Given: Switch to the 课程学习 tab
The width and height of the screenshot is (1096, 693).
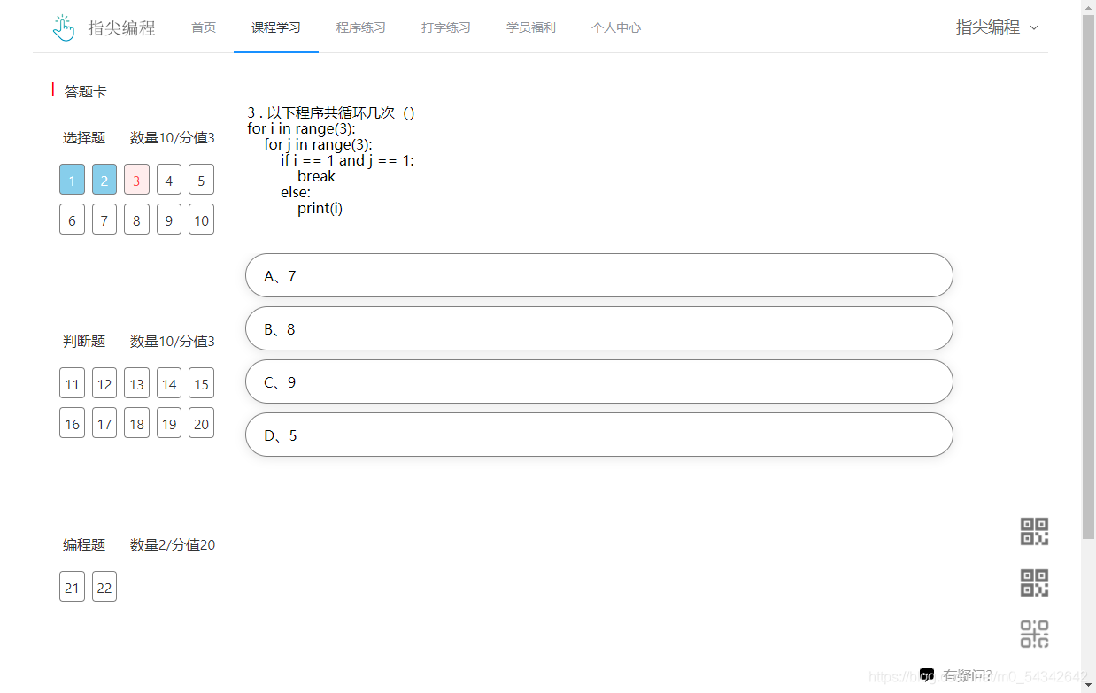Looking at the screenshot, I should (276, 27).
